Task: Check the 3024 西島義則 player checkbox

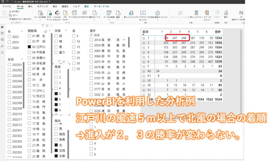Action: 91,45
